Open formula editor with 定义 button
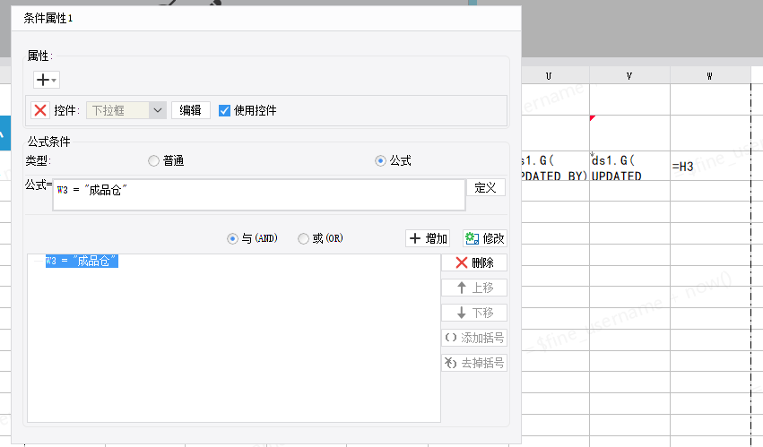Viewport: 763px width, 447px height. tap(486, 188)
